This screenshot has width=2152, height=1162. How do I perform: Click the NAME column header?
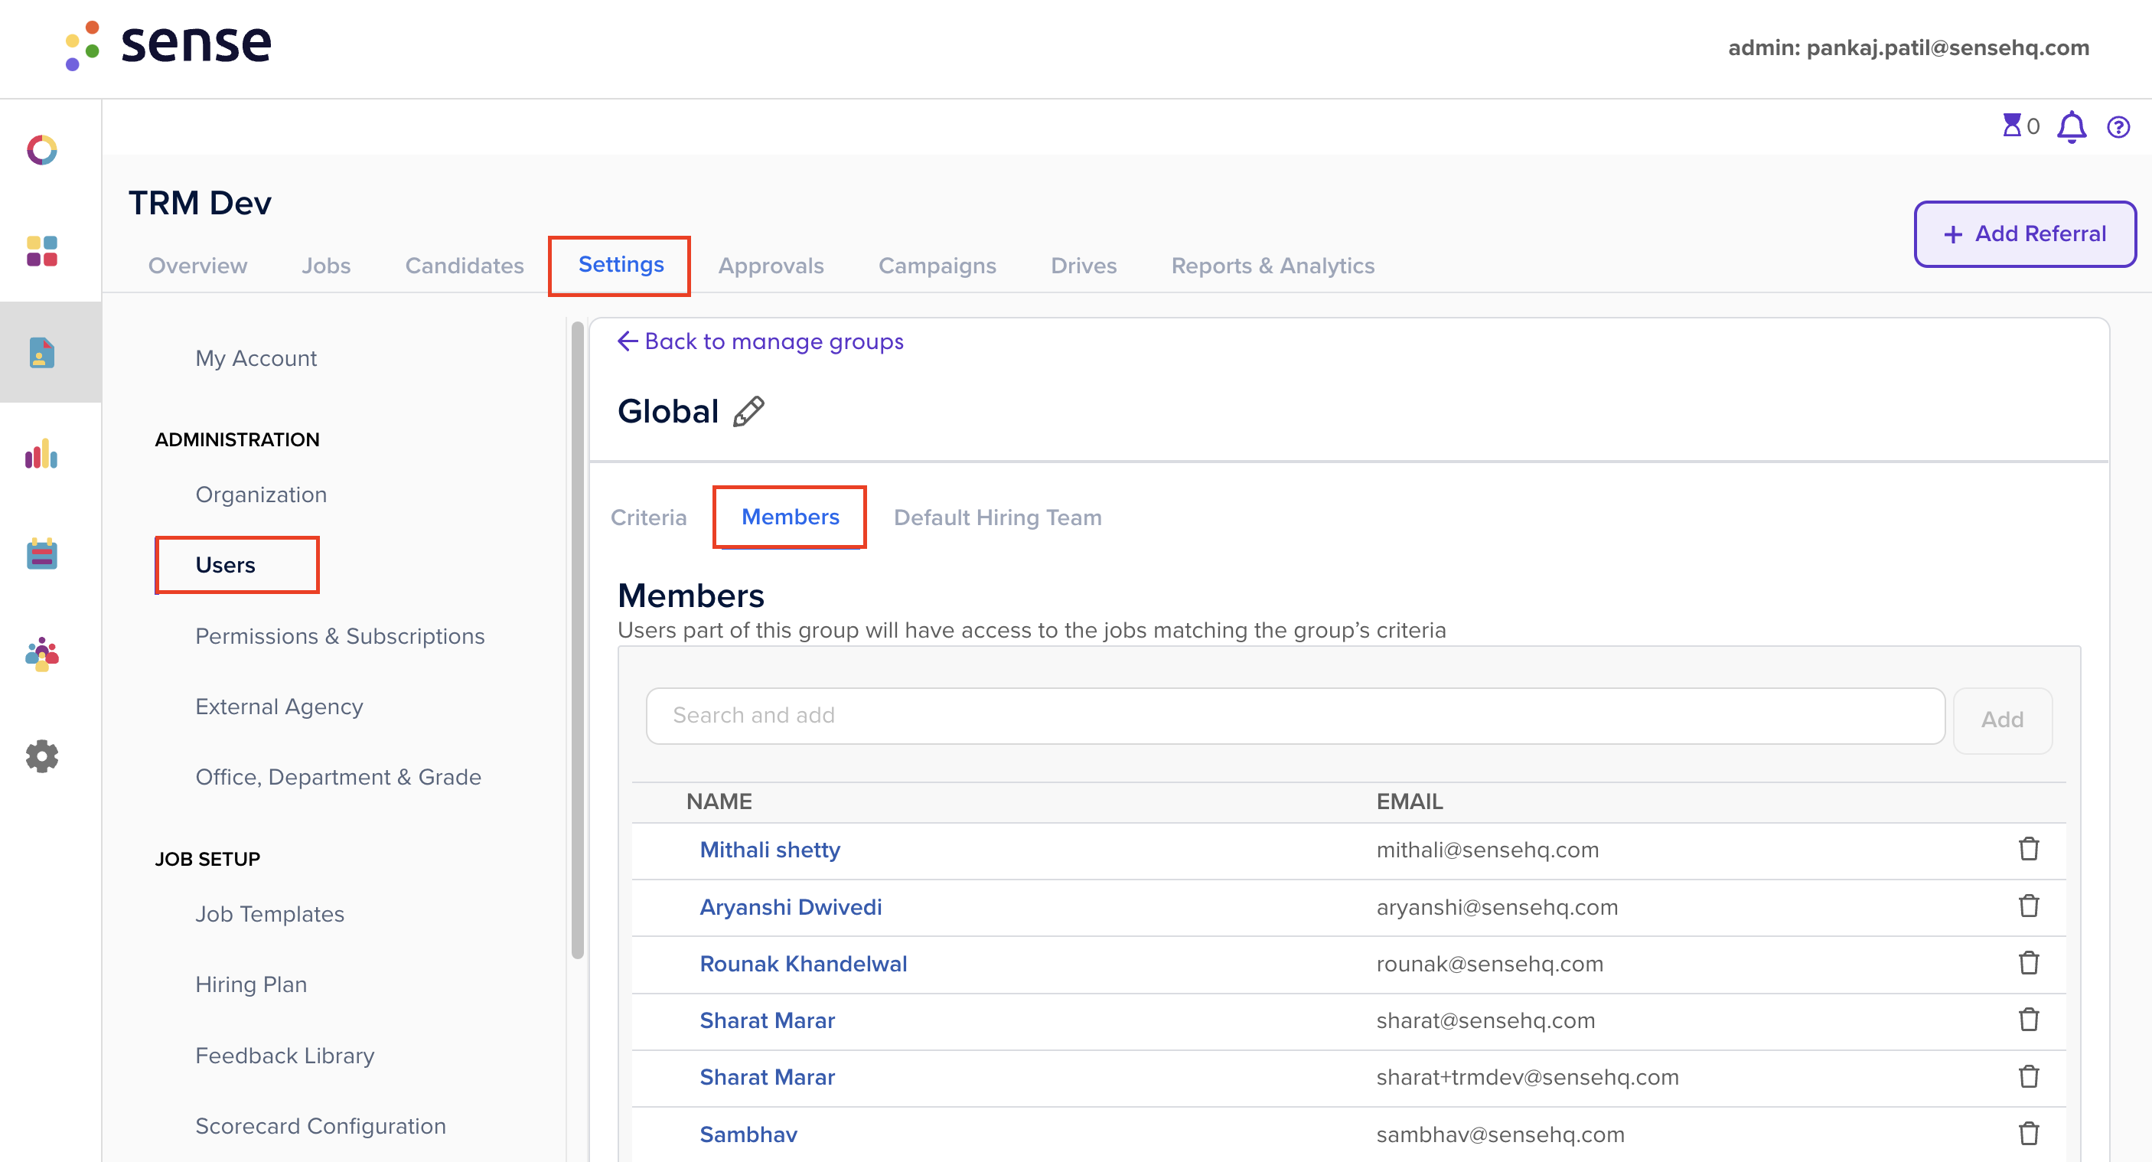coord(719,801)
